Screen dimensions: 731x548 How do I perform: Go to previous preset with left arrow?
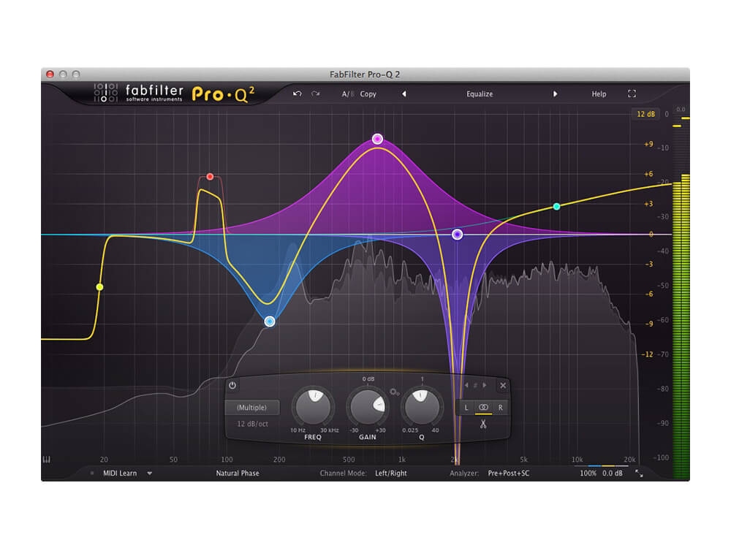point(404,94)
